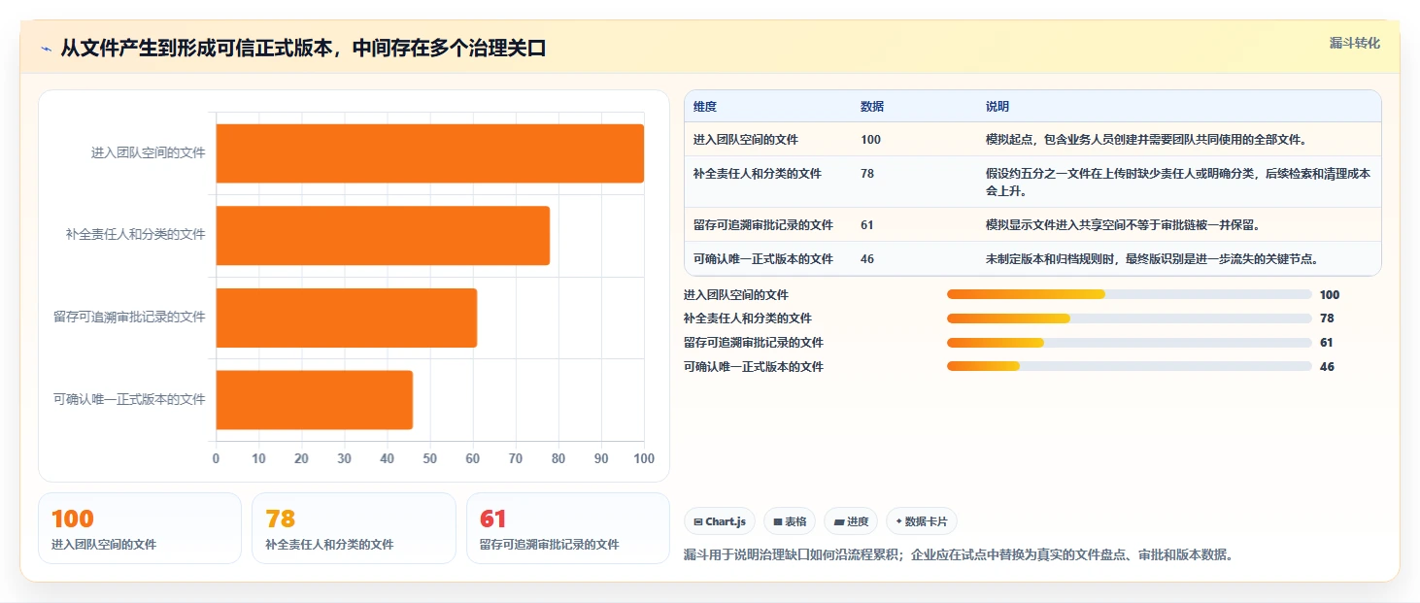Click the progress bar for 可确认唯一正式版本的文件
The width and height of the screenshot is (1420, 603).
pos(1129,366)
